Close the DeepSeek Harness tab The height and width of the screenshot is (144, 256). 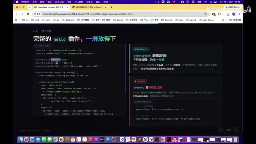point(68,7)
